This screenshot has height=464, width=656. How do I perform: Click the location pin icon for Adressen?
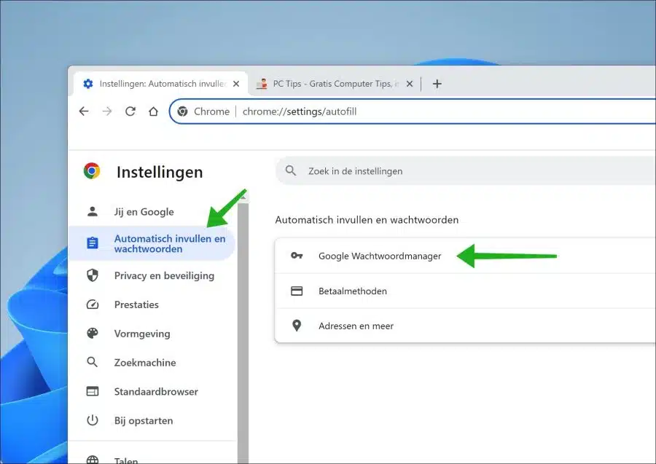297,325
